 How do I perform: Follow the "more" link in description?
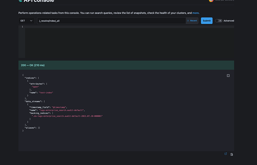[196, 13]
